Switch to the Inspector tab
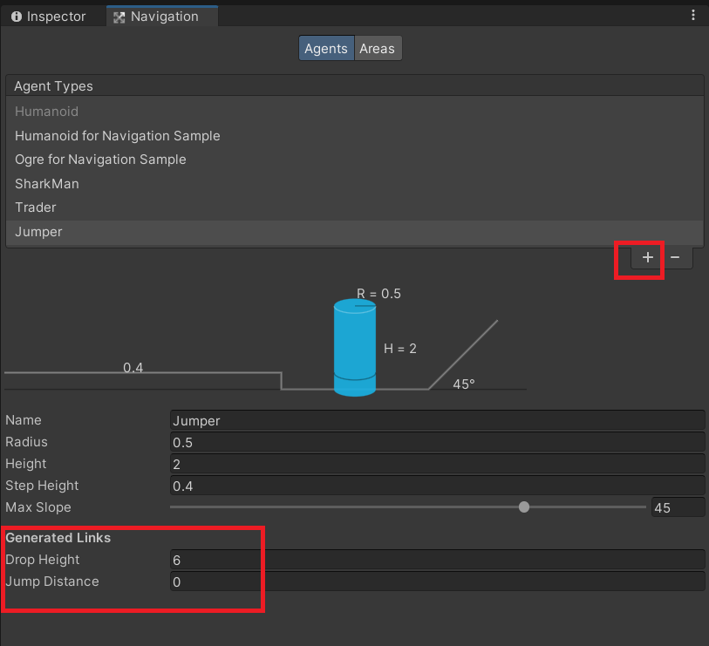The image size is (709, 646). coord(49,17)
